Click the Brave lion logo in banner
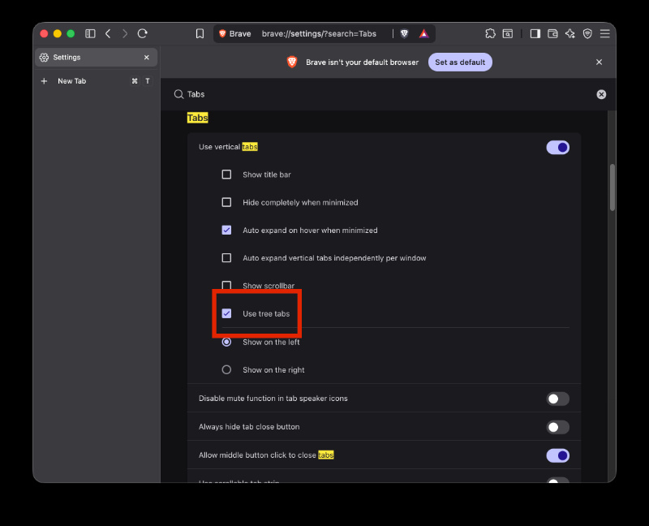 coord(292,63)
